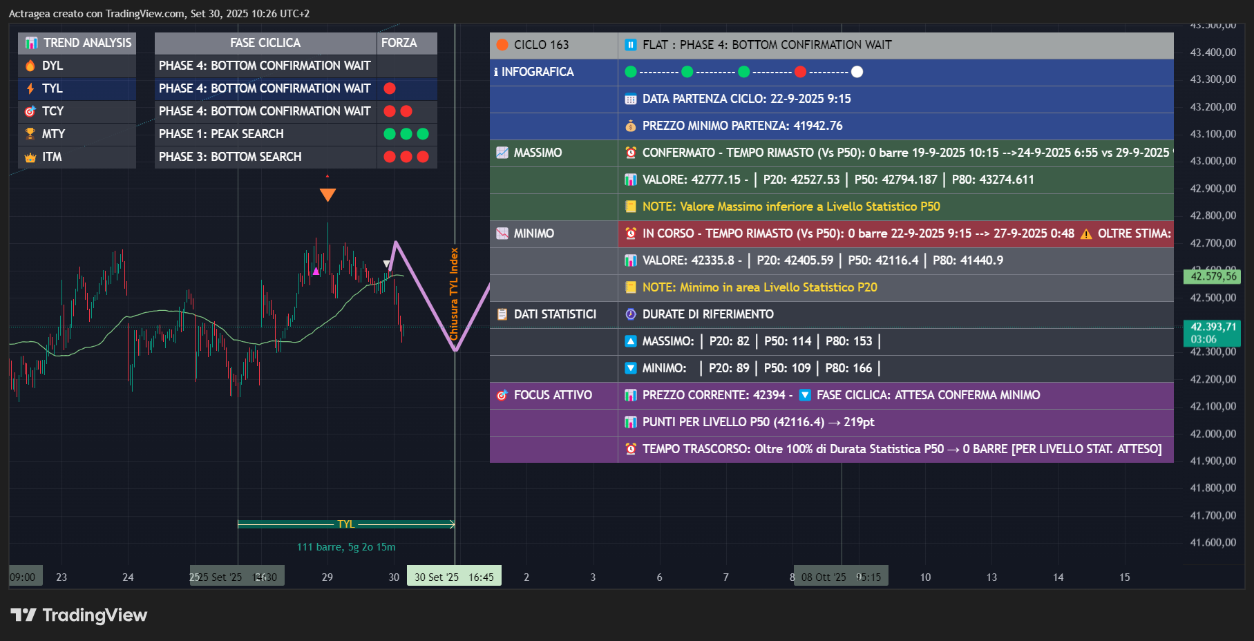Click the MTY trophy icon
Screen dimensions: 1254x641
tap(30, 134)
